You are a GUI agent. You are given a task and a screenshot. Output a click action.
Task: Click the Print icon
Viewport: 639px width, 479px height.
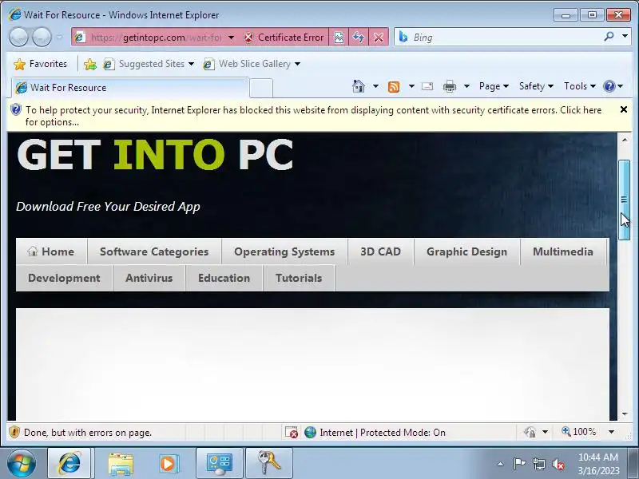[450, 86]
